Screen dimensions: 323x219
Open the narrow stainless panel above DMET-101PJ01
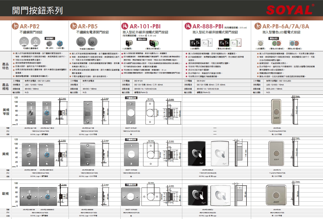[x=131, y=112]
